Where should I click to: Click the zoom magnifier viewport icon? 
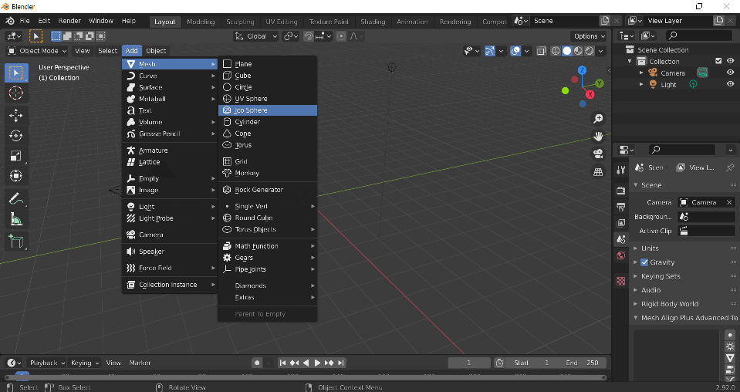click(598, 118)
